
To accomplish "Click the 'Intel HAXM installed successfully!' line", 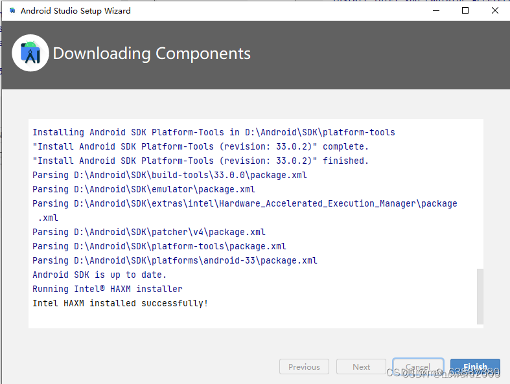I will tap(120, 303).
